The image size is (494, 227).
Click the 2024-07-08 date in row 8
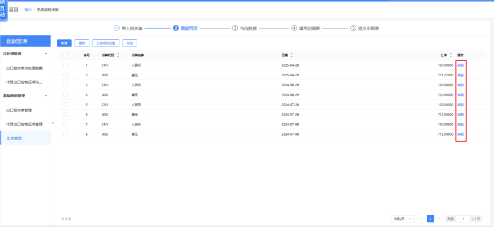(x=290, y=134)
